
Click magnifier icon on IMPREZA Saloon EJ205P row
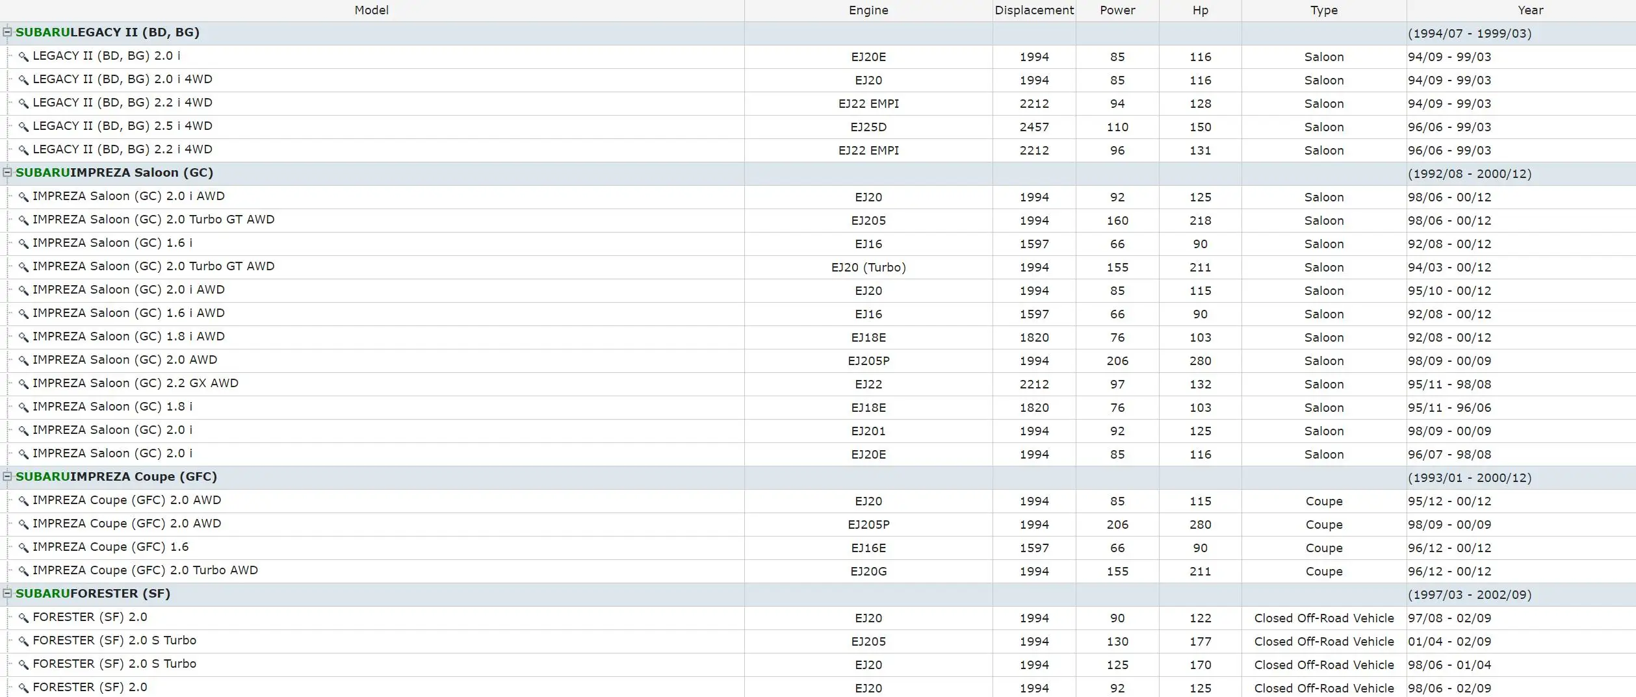[x=23, y=361]
